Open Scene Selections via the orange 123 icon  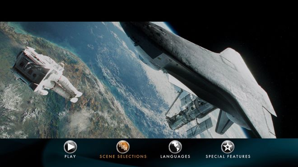click(123, 147)
